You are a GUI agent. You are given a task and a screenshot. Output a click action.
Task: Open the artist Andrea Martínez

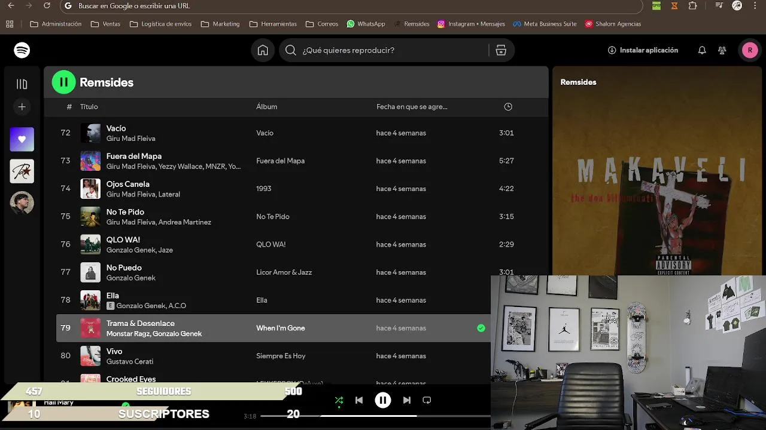pos(185,222)
